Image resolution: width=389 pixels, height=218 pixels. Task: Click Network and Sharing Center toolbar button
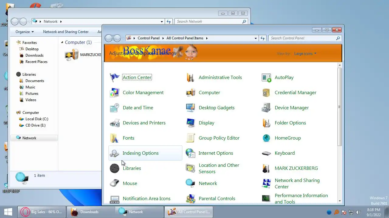click(66, 32)
